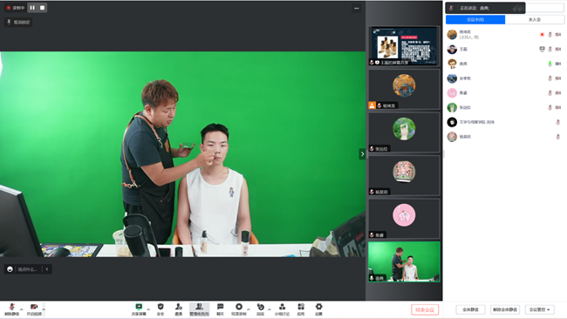This screenshot has height=319, width=567.
Task: Expand the end-recording options arrow
Action: (x=249, y=309)
